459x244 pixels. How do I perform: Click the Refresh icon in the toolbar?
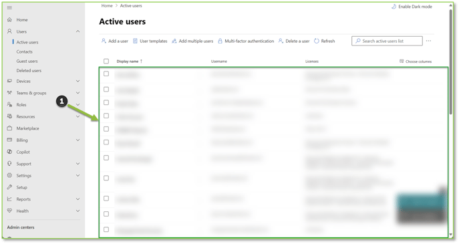click(317, 41)
